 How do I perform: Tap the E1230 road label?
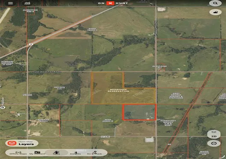click(106, 136)
